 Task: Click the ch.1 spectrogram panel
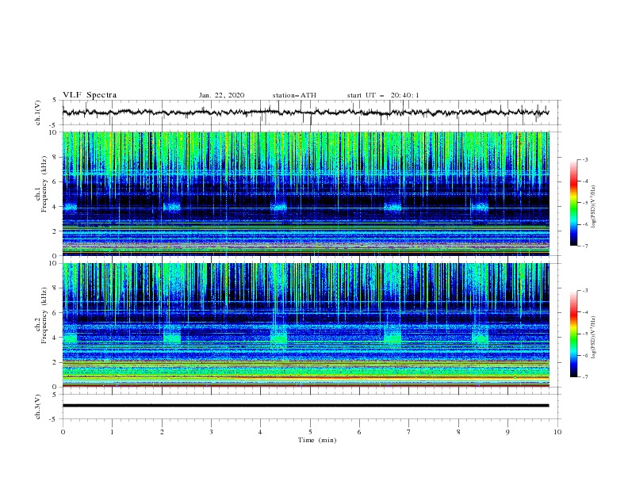click(305, 193)
